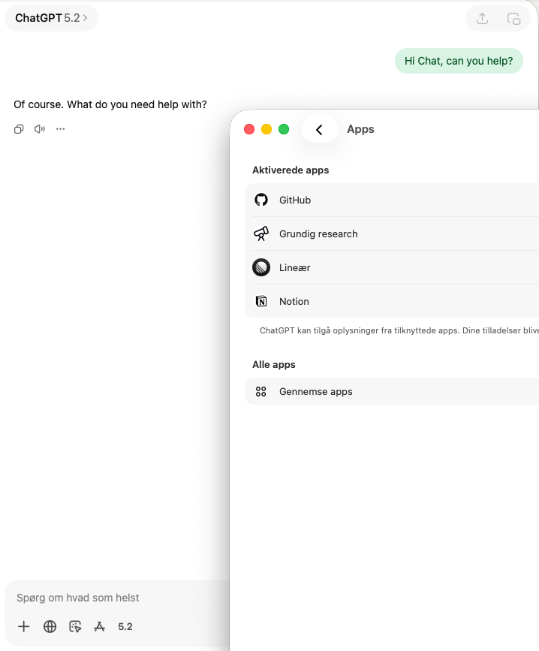This screenshot has height=651, width=539.
Task: Select the green zoom window control
Action: (284, 128)
